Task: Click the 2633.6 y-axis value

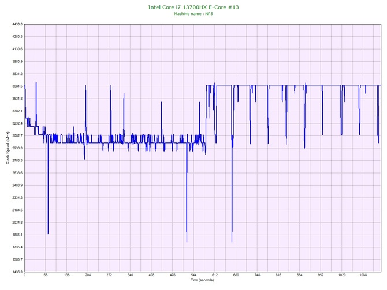Action: coord(17,173)
